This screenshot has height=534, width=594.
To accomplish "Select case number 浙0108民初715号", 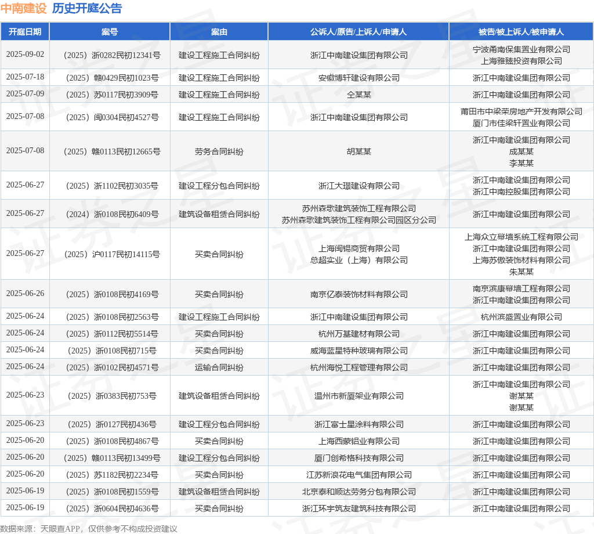I will pyautogui.click(x=112, y=351).
